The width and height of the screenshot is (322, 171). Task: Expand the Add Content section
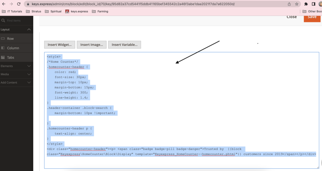[x=29, y=83]
